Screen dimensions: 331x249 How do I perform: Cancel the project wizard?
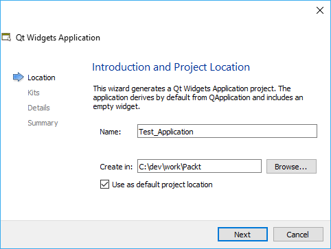tap(298, 235)
